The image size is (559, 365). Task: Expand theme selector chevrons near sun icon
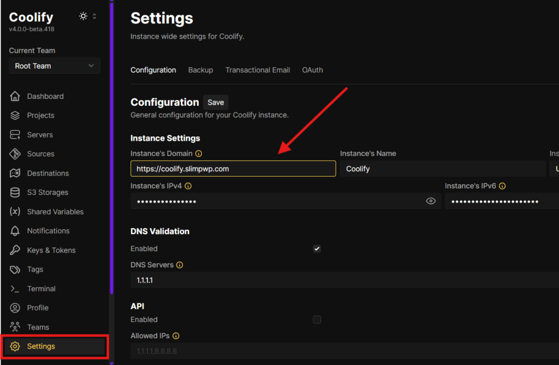94,16
